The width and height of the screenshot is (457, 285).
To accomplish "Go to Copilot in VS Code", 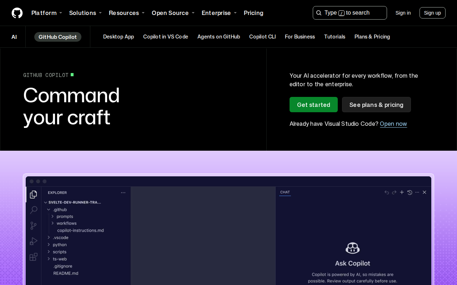I will tap(166, 37).
